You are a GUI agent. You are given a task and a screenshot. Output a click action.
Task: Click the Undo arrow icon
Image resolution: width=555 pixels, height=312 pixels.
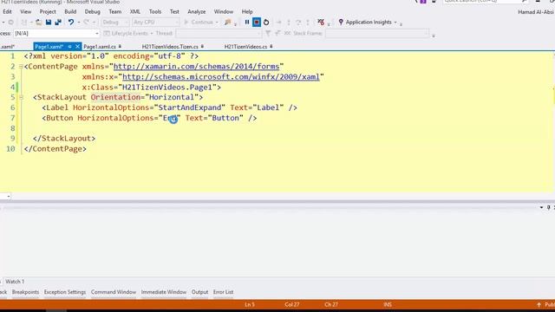71,23
